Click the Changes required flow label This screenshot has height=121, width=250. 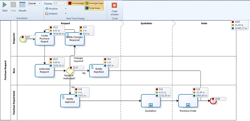[x=78, y=60]
